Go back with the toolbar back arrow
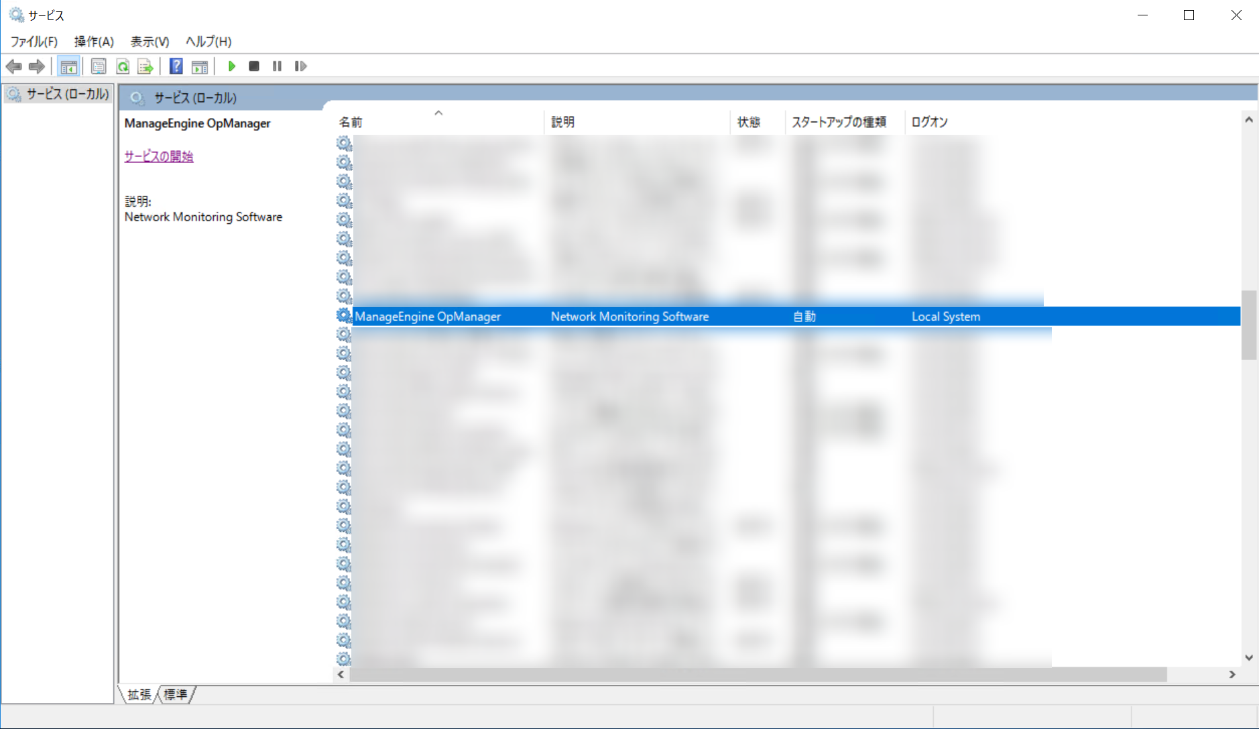Image resolution: width=1259 pixels, height=729 pixels. click(x=14, y=66)
